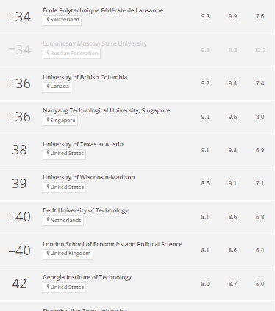
Task: Open University of British Columbia page
Action: pyautogui.click(x=85, y=77)
